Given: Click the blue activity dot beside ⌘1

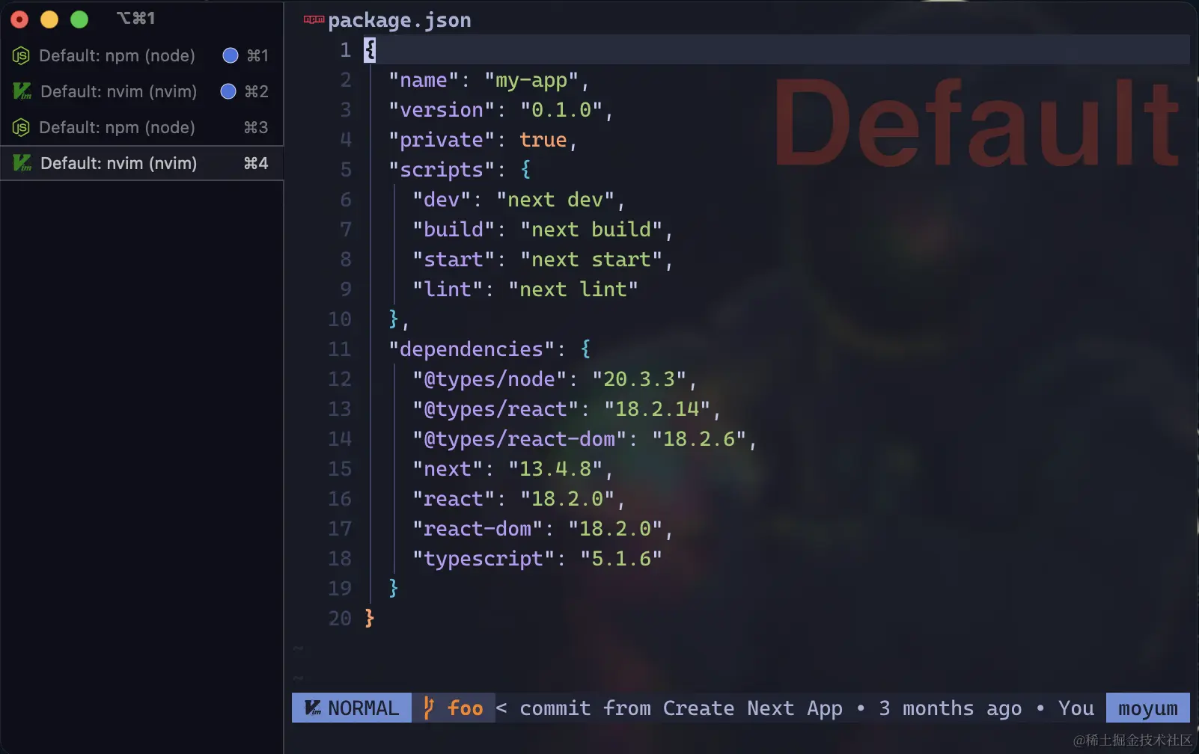Looking at the screenshot, I should (x=231, y=55).
